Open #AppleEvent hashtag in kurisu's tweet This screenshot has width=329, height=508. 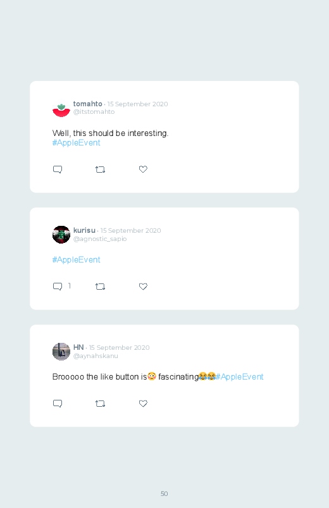[76, 260]
